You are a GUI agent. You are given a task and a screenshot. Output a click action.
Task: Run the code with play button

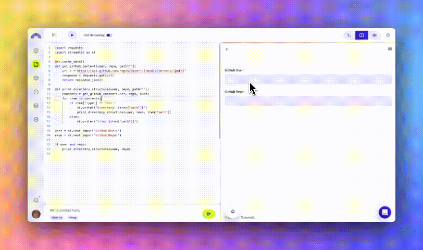point(72,35)
